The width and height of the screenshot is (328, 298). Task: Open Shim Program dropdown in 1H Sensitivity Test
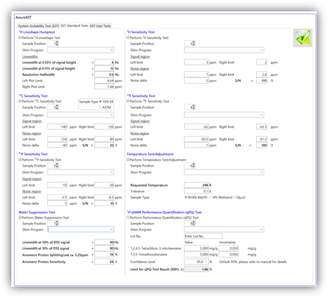[224, 50]
